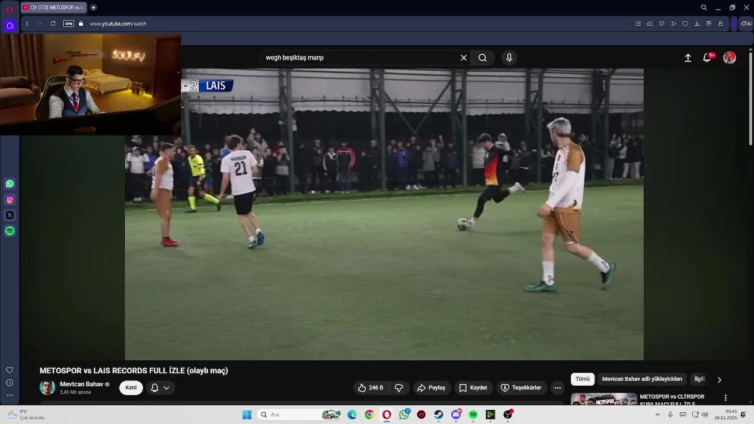Open Instagram in the Opera sidebar

[10, 200]
